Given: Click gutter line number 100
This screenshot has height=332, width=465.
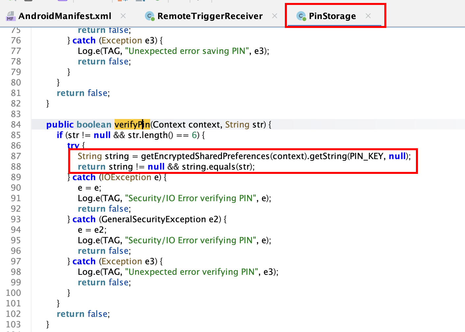Looking at the screenshot, I should pos(13,293).
